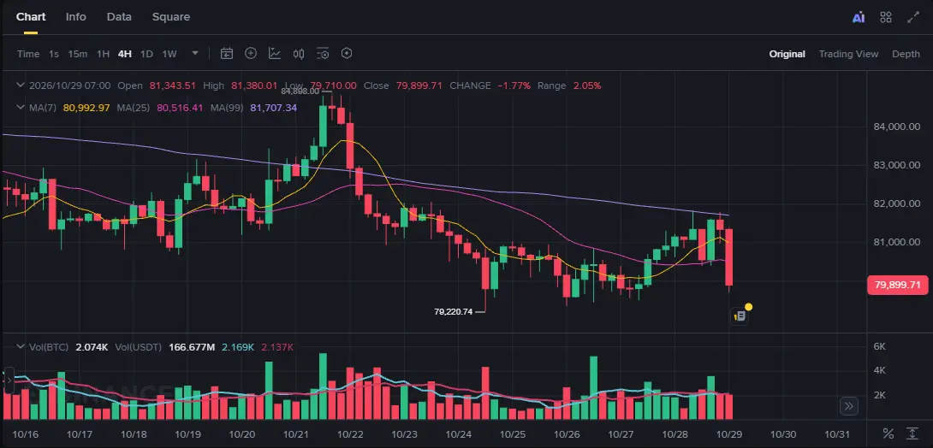Collapse the Vol(BTC) indicator chevron
Screen dimensions: 933x448
pyautogui.click(x=21, y=347)
